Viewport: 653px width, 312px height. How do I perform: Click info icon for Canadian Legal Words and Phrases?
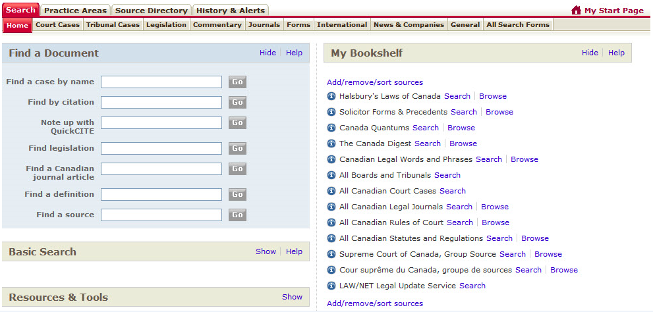click(x=331, y=159)
